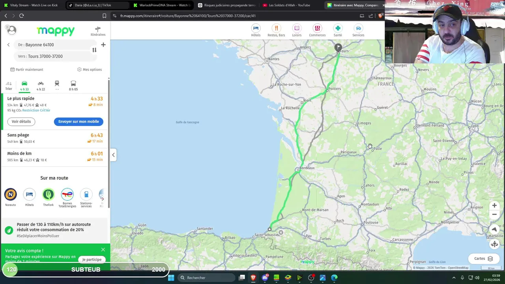Go back with the route form arrow

click(x=8, y=45)
